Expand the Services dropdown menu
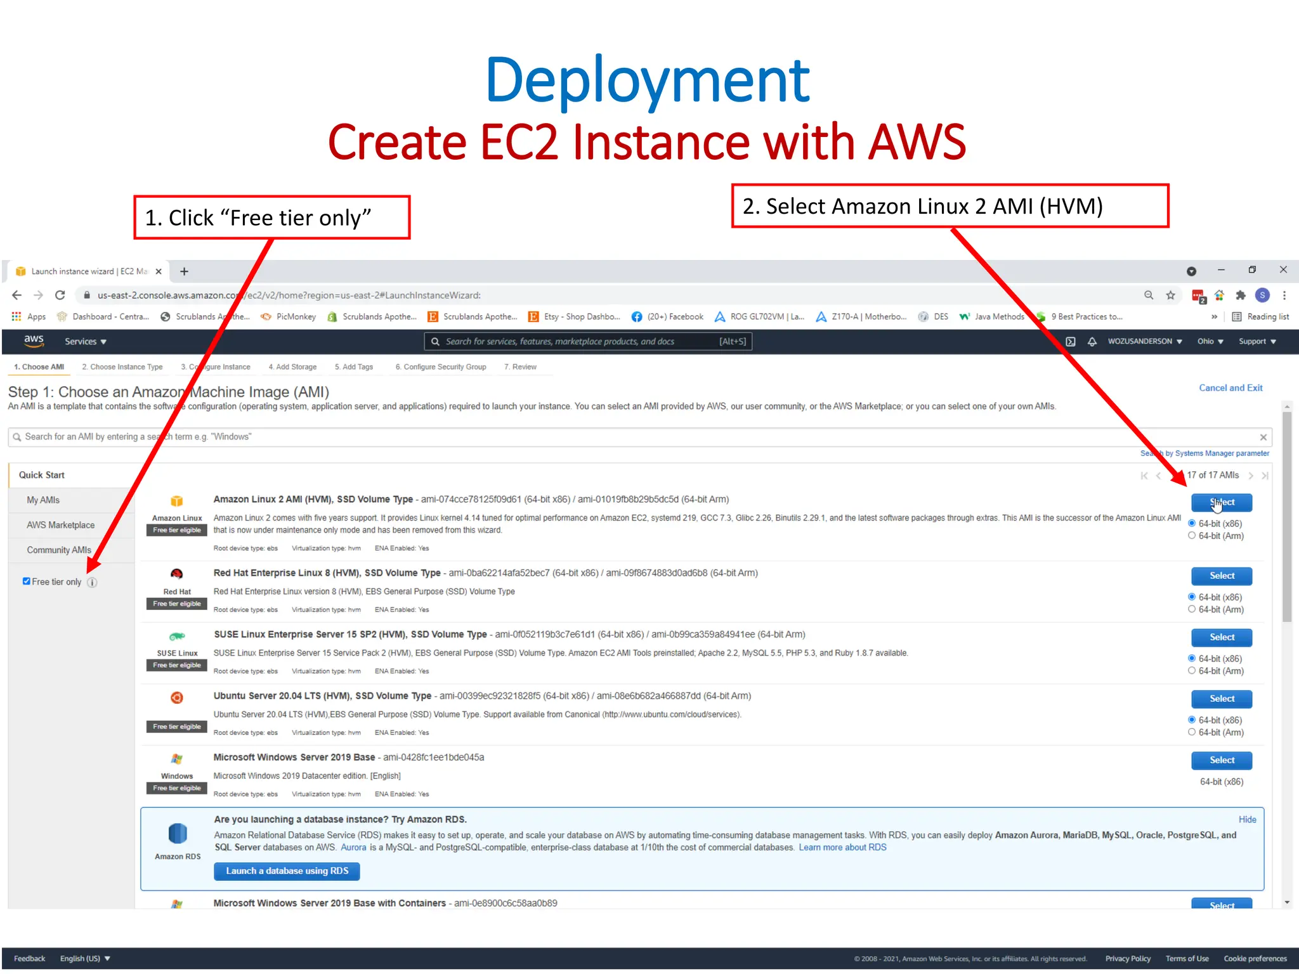 85,341
